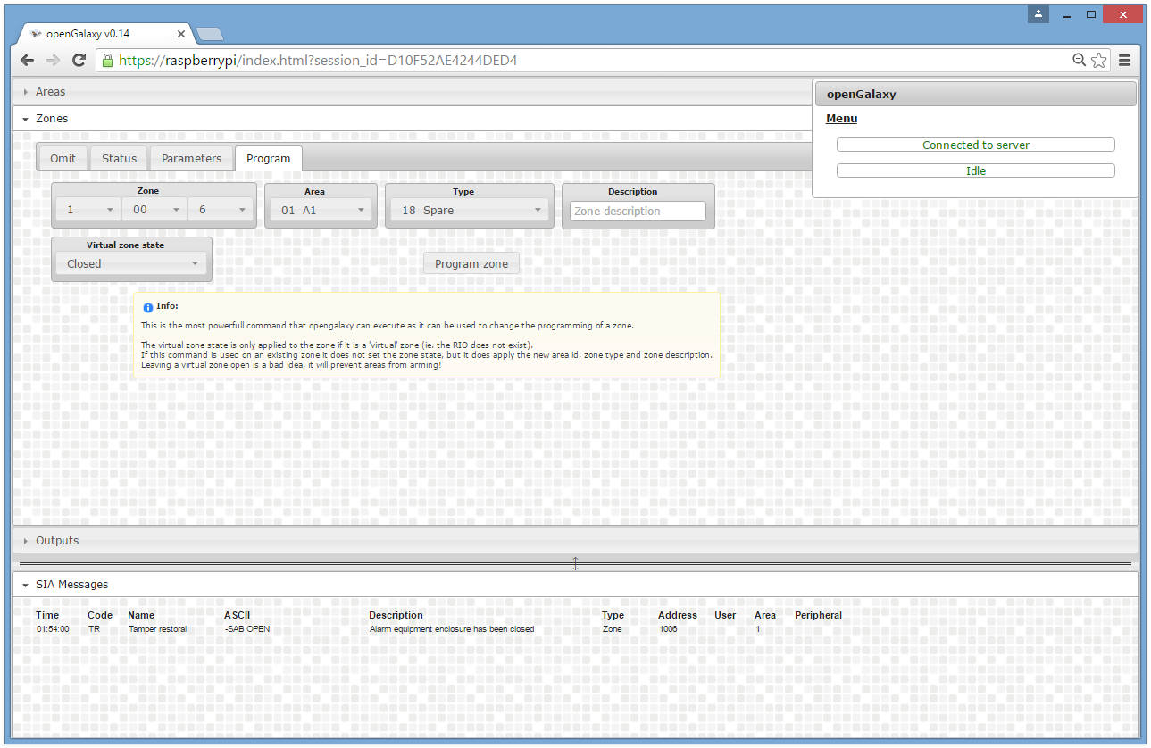
Task: Collapse the SIA Messages section
Action: click(71, 584)
